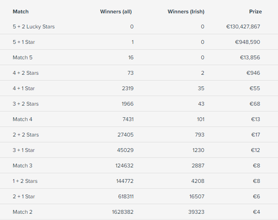Viewport: 278px width, 220px height.
Task: Click the 27405 winners figure
Action: pos(125,135)
